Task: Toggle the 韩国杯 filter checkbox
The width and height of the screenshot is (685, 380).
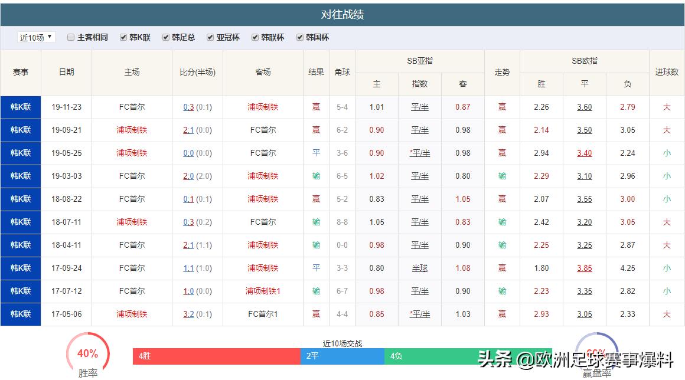Action: point(299,37)
